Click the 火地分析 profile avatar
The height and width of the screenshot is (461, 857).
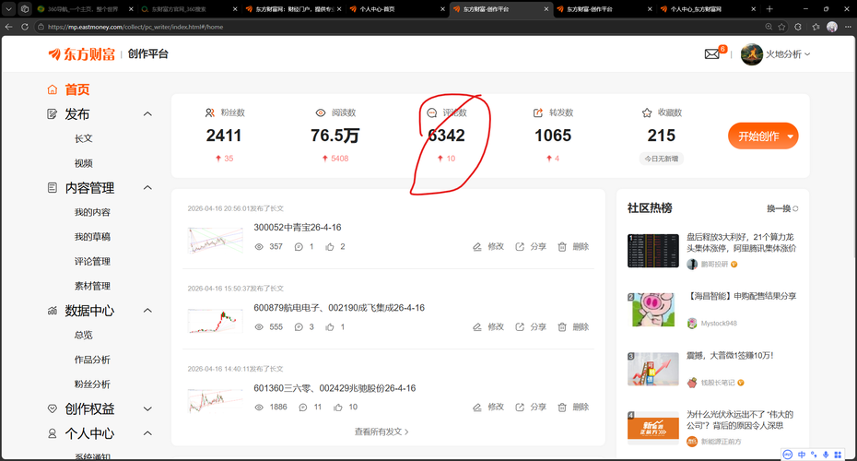pos(752,54)
